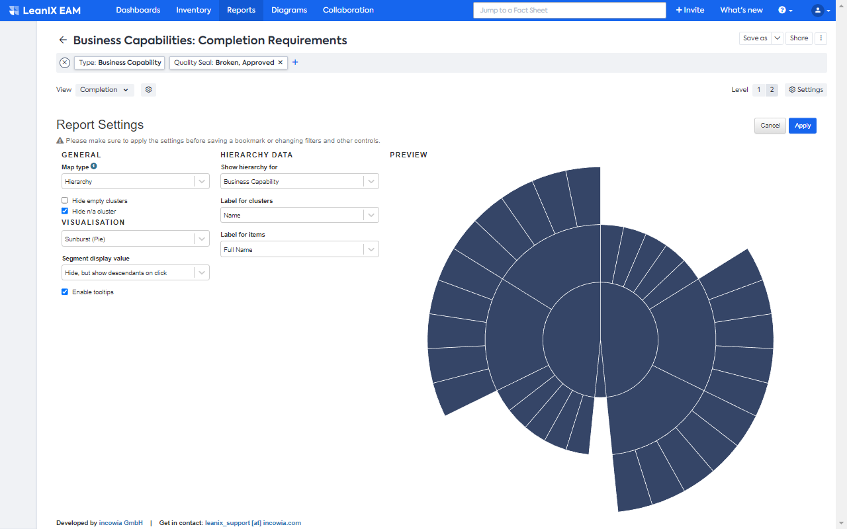Open Label for clusters dropdown
Screen dimensions: 847x529
coord(300,215)
